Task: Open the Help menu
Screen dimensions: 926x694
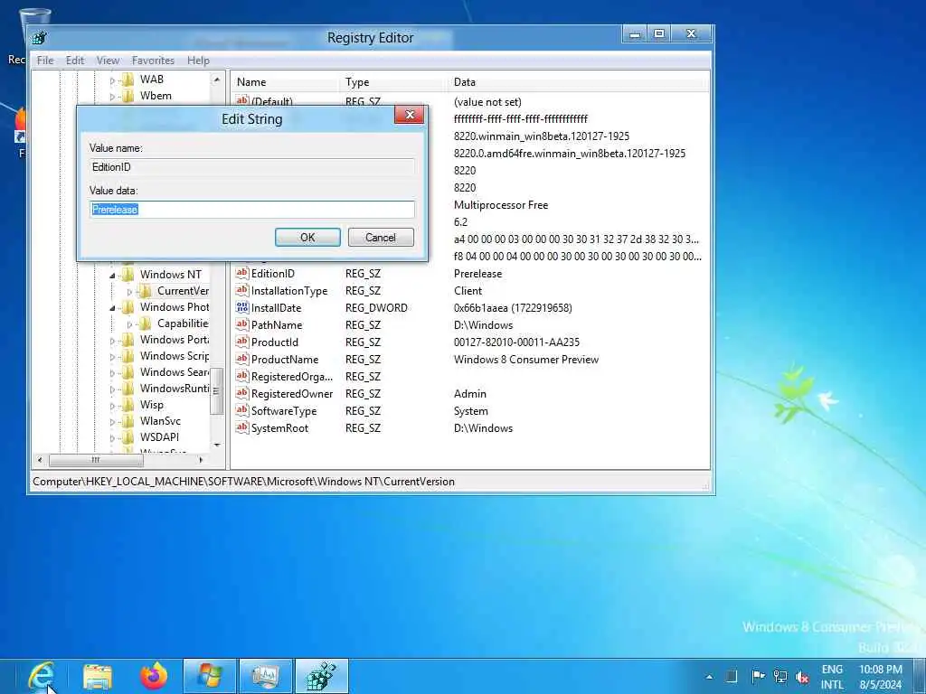Action: (198, 61)
